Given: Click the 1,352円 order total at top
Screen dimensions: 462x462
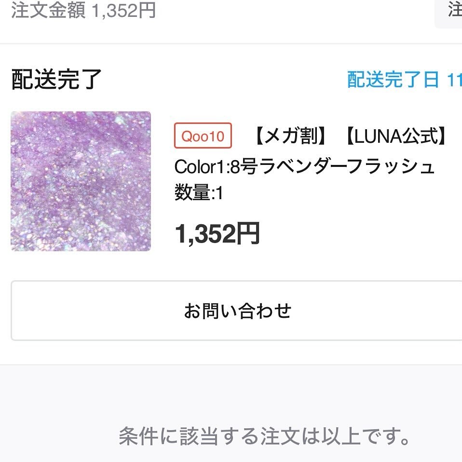Looking at the screenshot, I should click(123, 11).
